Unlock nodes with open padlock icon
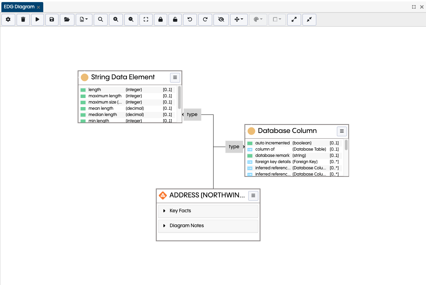Screen dimensions: 426x285 (175, 20)
